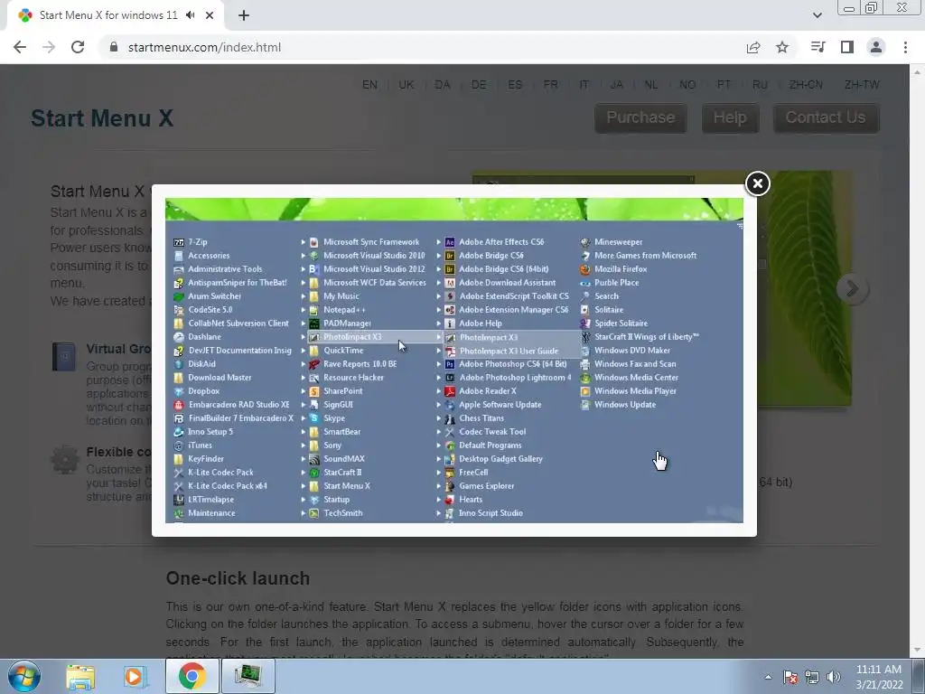Click the Chess Titans icon
This screenshot has height=694, width=925.
click(450, 418)
